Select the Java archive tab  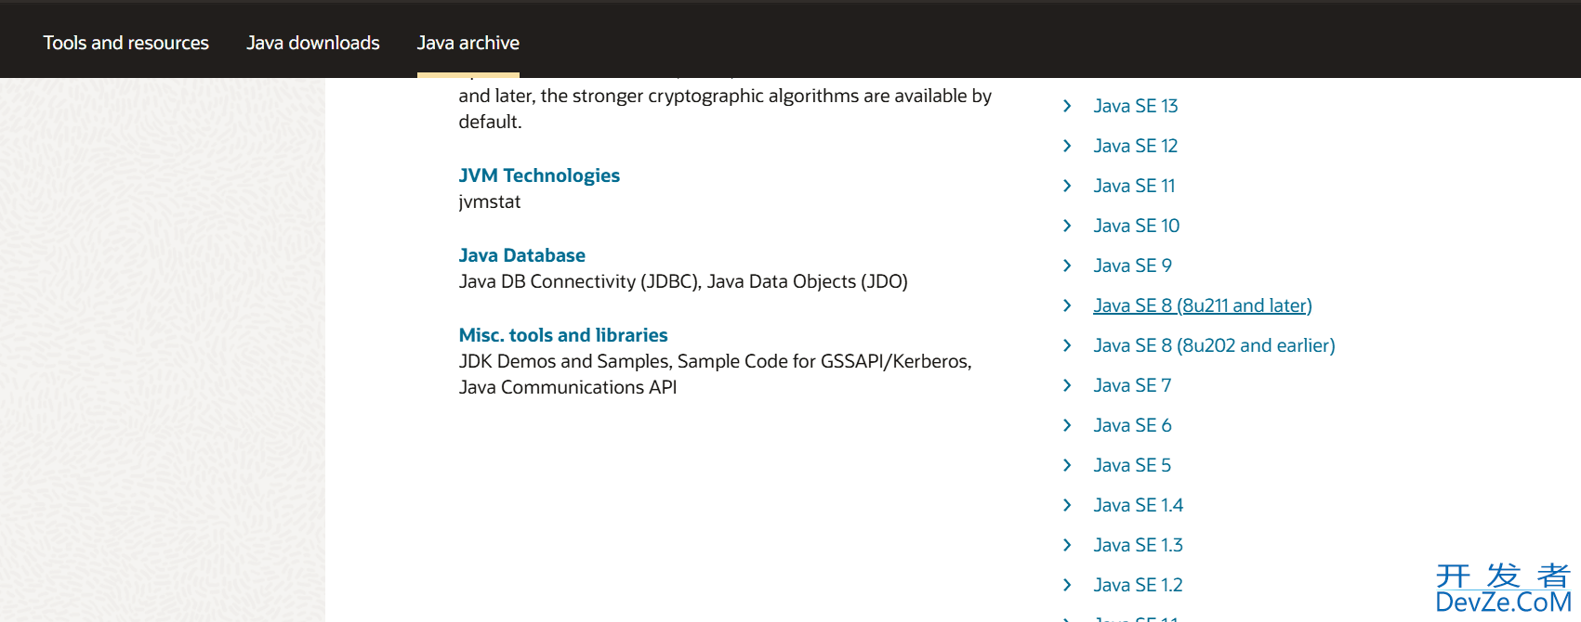468,43
